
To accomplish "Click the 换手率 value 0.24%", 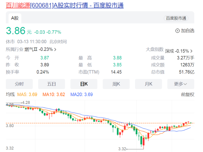I will point(43,72).
